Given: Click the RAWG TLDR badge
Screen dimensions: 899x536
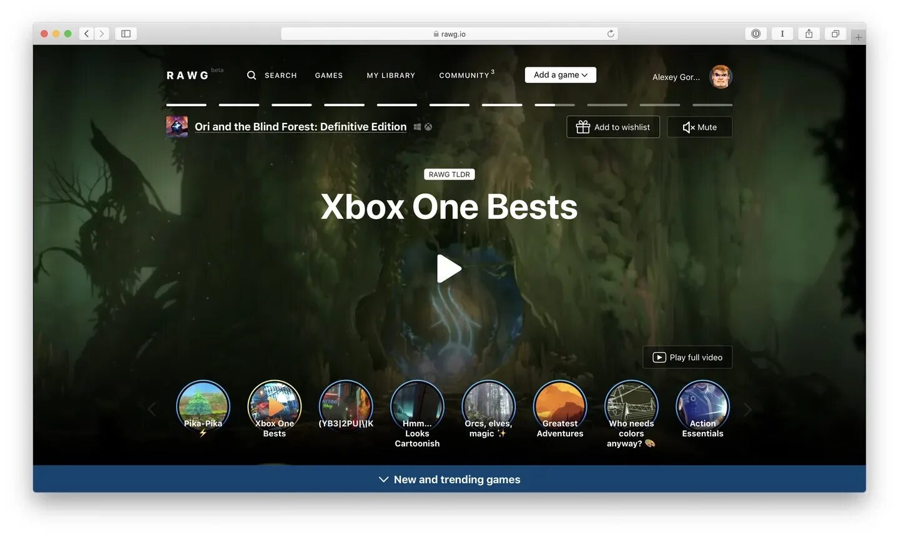Looking at the screenshot, I should (x=449, y=175).
